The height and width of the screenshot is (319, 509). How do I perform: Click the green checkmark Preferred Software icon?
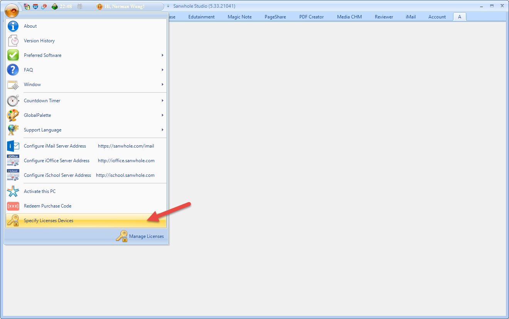(13, 55)
